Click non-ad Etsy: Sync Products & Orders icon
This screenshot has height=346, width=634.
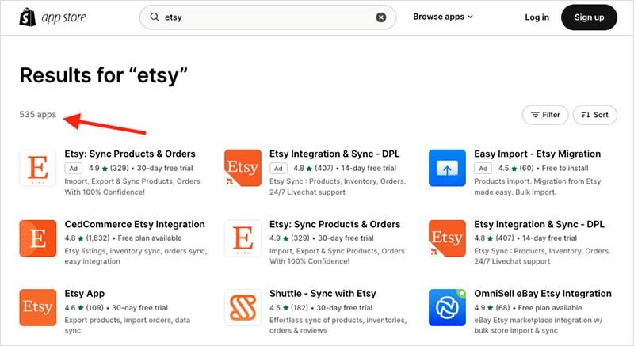[x=243, y=238]
